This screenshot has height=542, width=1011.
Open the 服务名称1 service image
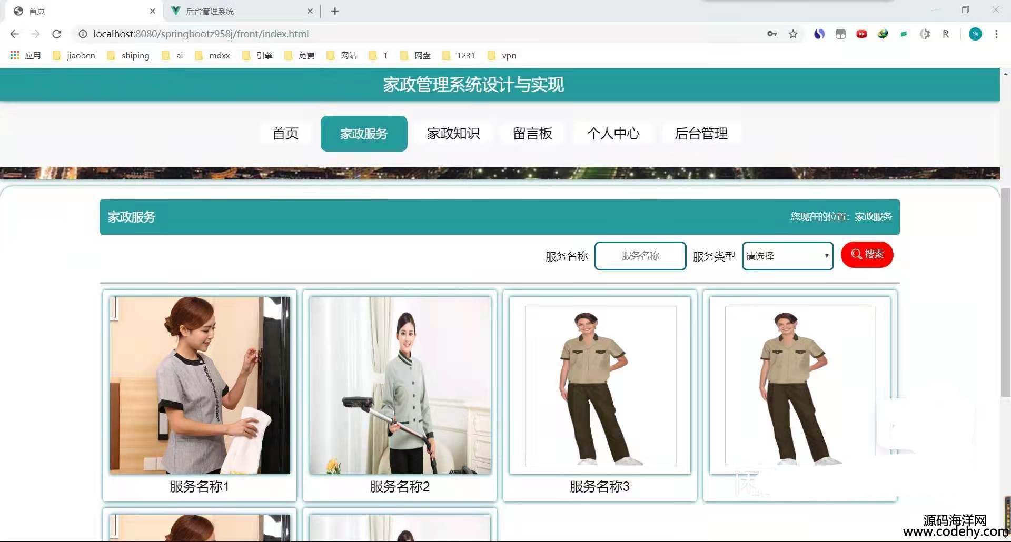(x=200, y=385)
